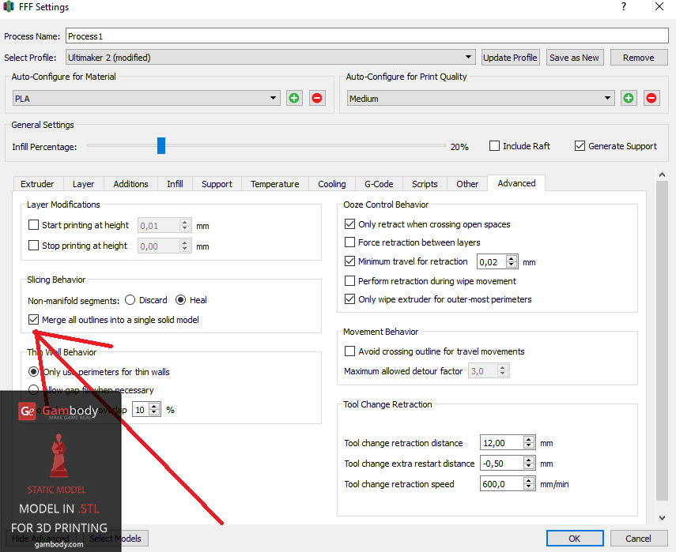The height and width of the screenshot is (552, 676).
Task: Open help via the question mark icon
Action: 623,7
